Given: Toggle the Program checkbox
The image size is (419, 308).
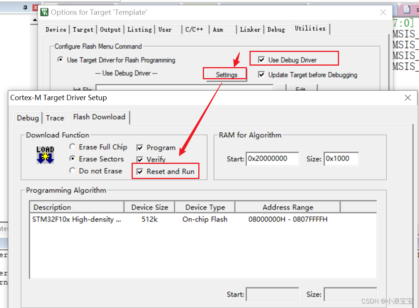Looking at the screenshot, I should 140,148.
